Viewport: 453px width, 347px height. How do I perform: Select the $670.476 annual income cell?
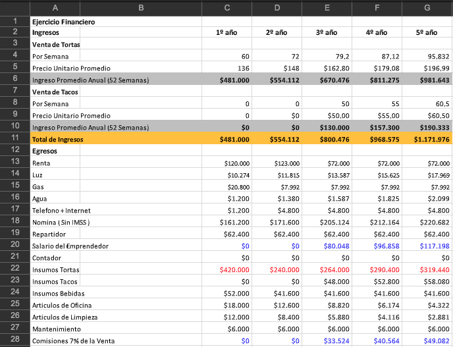click(x=327, y=80)
